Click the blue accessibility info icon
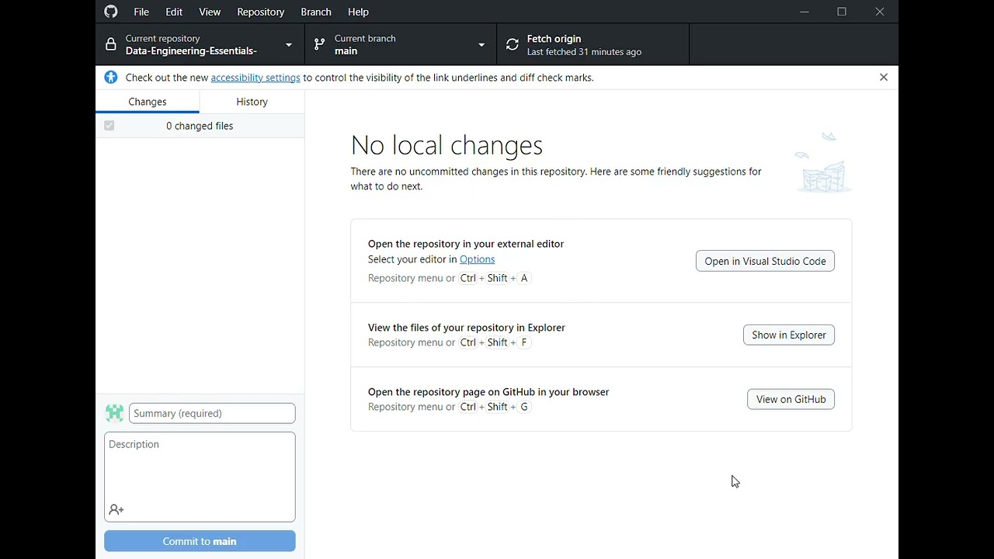 coord(111,78)
